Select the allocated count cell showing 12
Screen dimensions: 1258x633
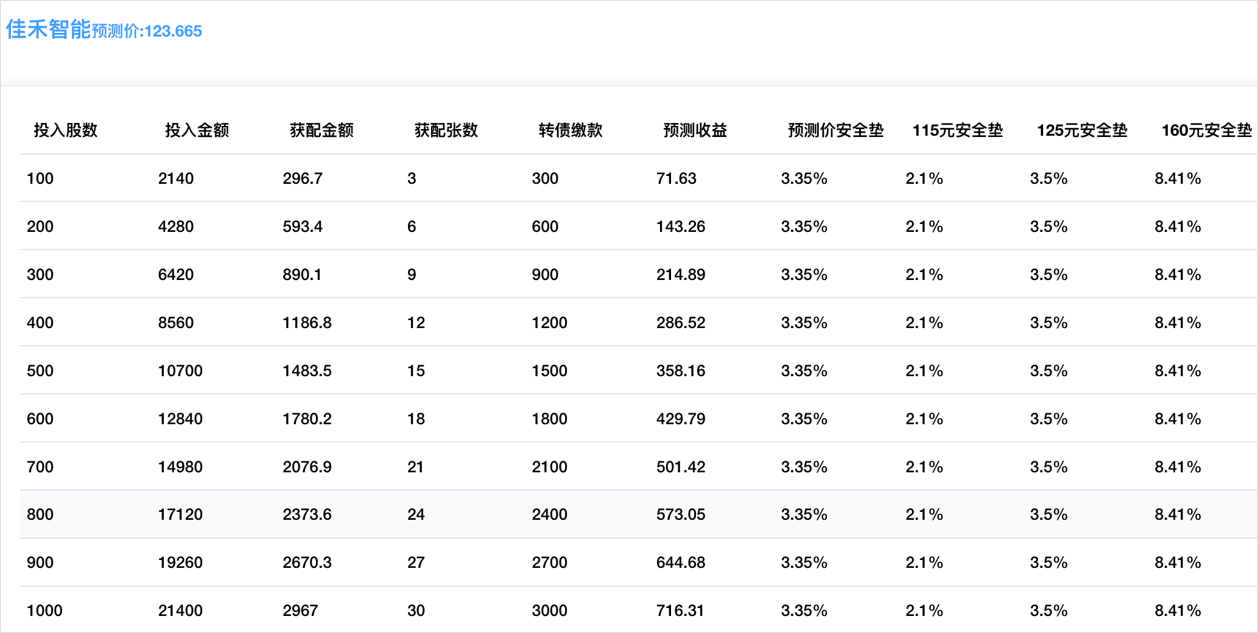[416, 323]
